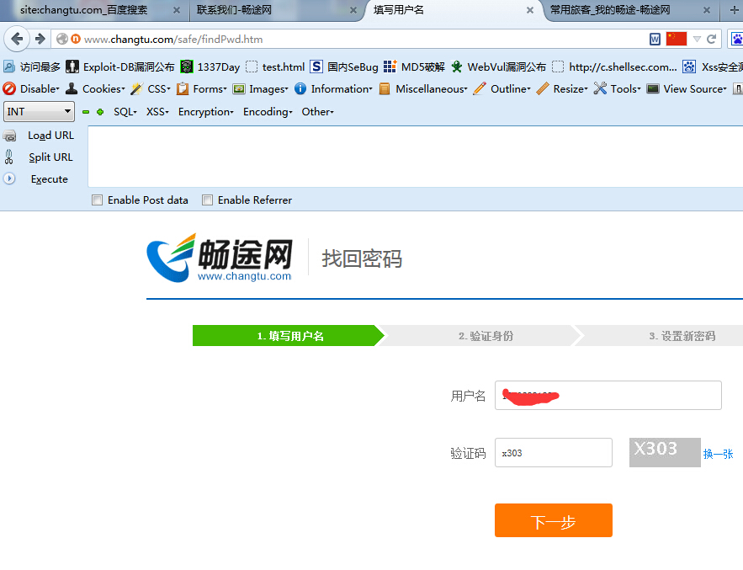Click the green minus icon in HackBar

(86, 112)
